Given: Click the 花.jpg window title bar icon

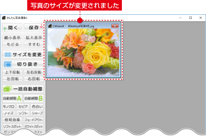Looking at the screenshot, I should click(x=50, y=26).
